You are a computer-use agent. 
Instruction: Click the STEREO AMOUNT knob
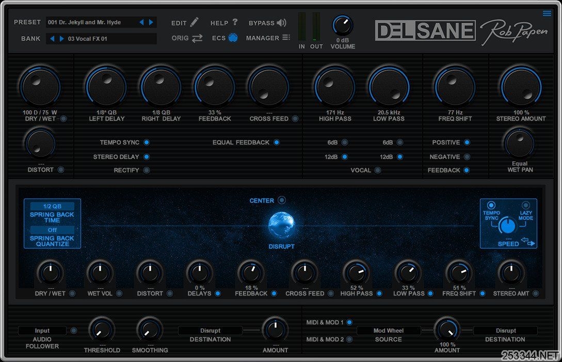pyautogui.click(x=521, y=87)
